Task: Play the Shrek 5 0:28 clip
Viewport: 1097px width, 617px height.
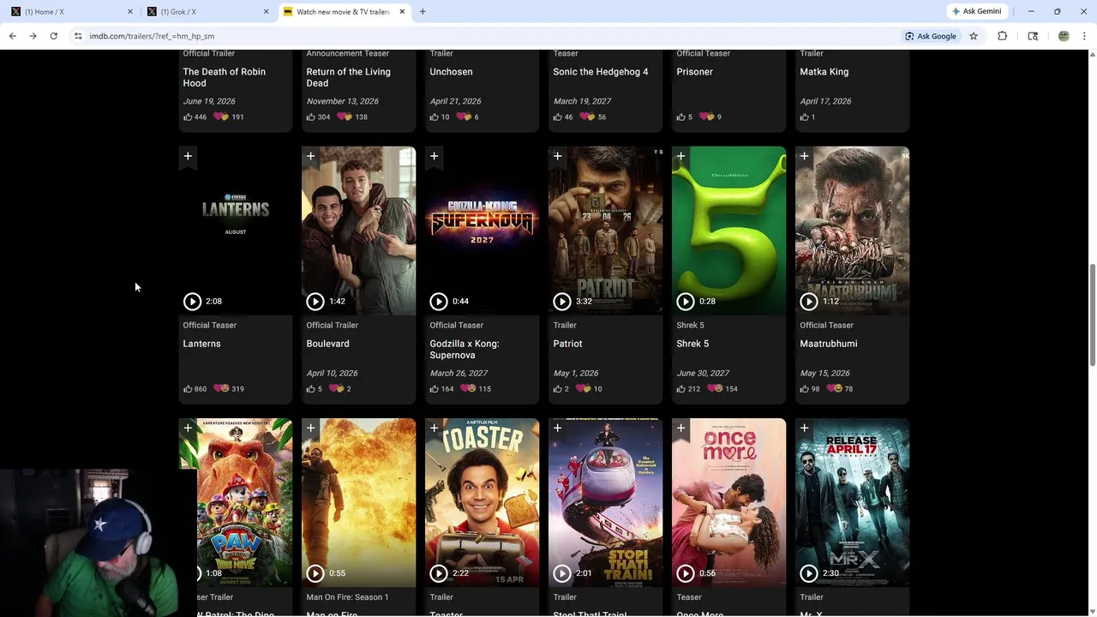Action: pyautogui.click(x=686, y=302)
